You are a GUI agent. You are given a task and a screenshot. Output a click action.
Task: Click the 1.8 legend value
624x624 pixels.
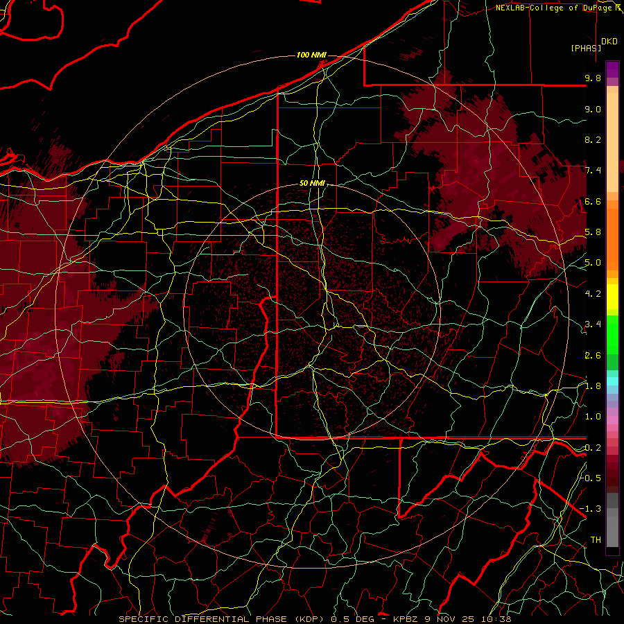(593, 386)
